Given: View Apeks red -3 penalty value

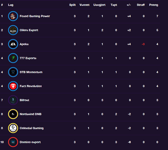Looking at the screenshot, I should pyautogui.click(x=143, y=44).
